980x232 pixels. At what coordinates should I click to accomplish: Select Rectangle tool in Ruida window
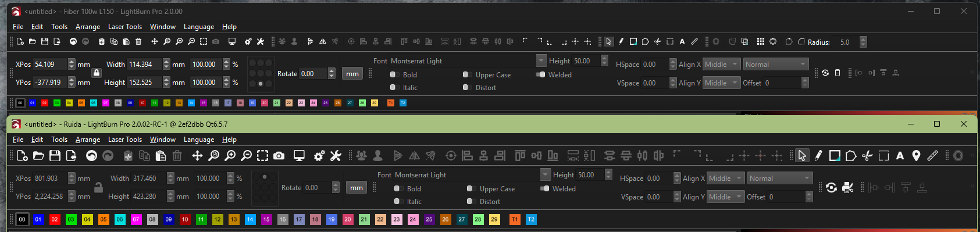coord(835,155)
